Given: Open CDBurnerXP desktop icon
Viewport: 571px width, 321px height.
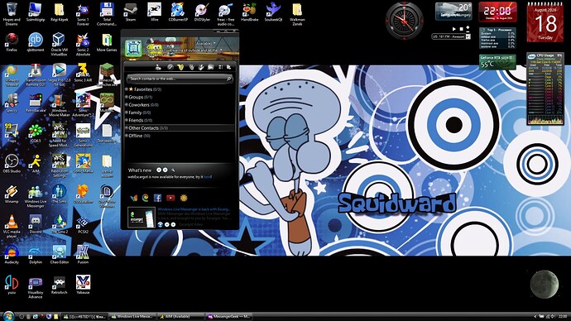Looking at the screenshot, I should [178, 12].
